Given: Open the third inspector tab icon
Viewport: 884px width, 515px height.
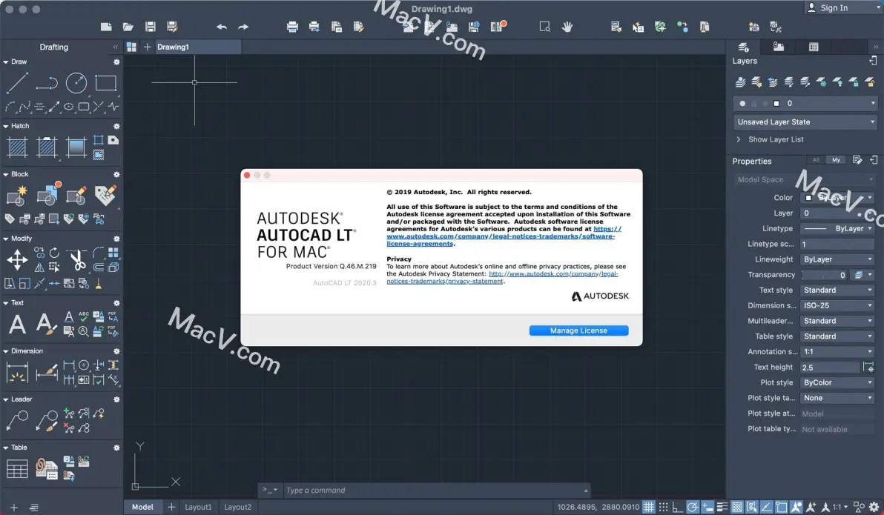Looking at the screenshot, I should 814,47.
